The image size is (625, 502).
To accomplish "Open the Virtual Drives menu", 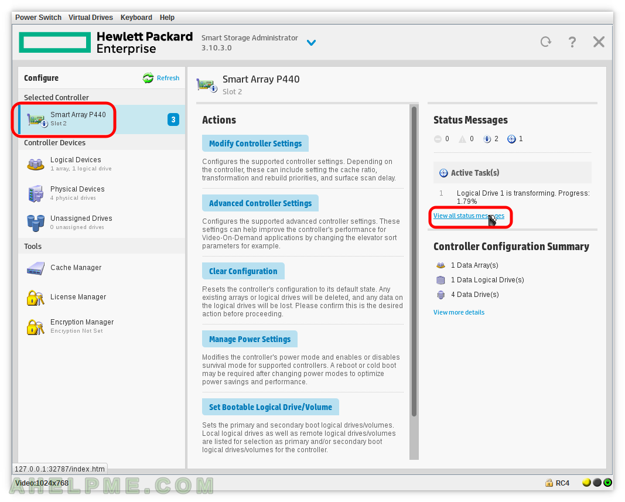I will 90,18.
